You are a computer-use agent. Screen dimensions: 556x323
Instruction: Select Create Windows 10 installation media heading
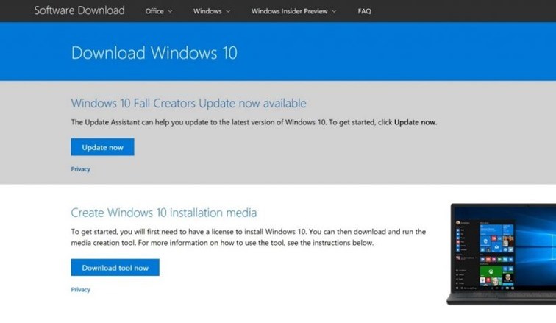[x=164, y=213]
